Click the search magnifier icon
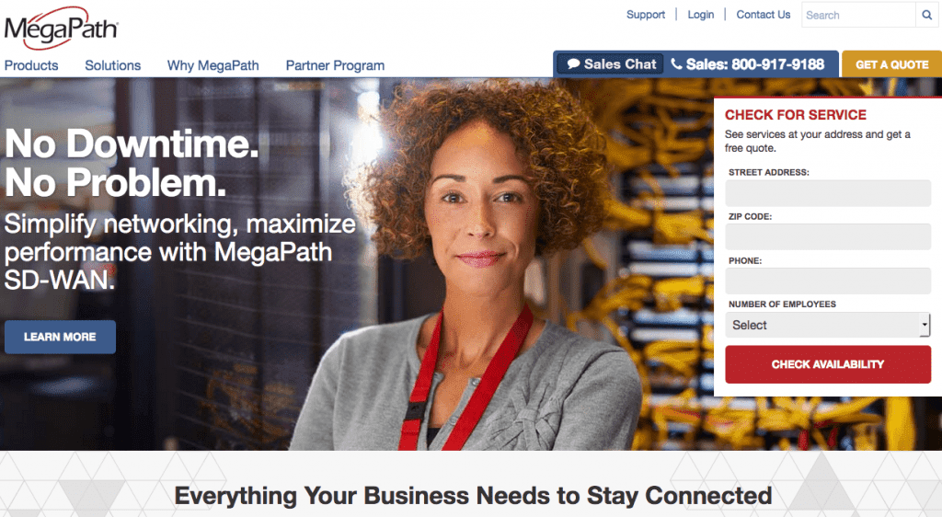This screenshot has height=517, width=942. [927, 15]
